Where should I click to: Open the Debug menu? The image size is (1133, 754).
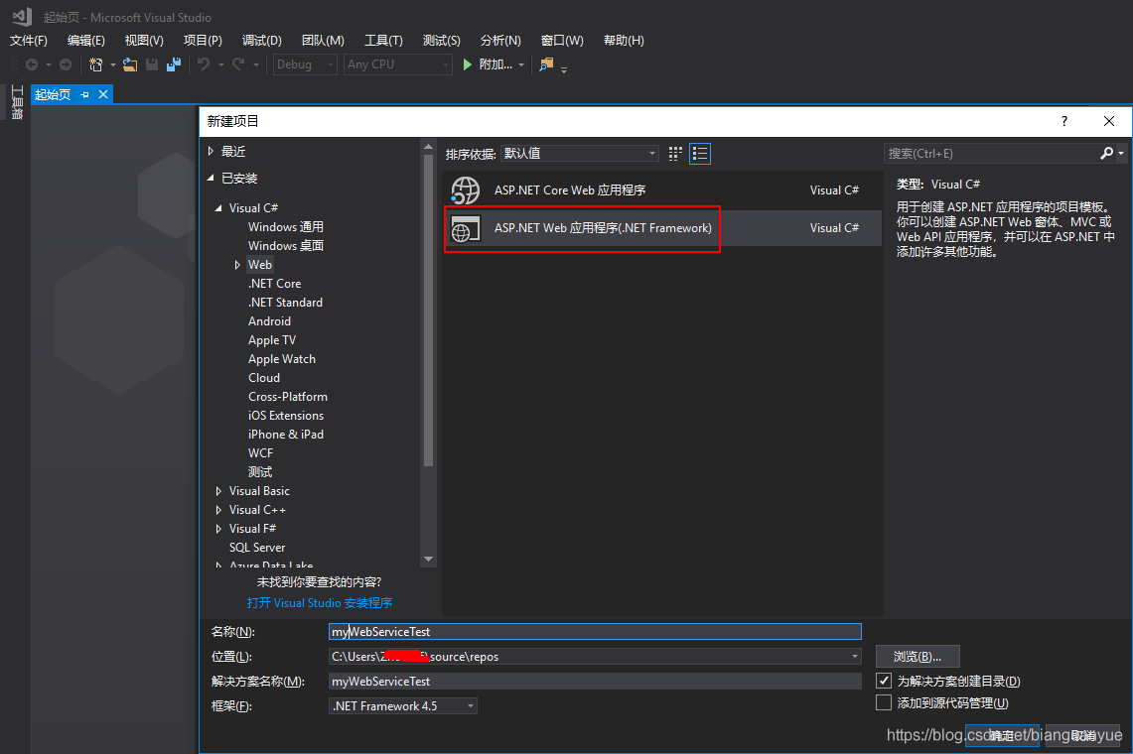(261, 41)
